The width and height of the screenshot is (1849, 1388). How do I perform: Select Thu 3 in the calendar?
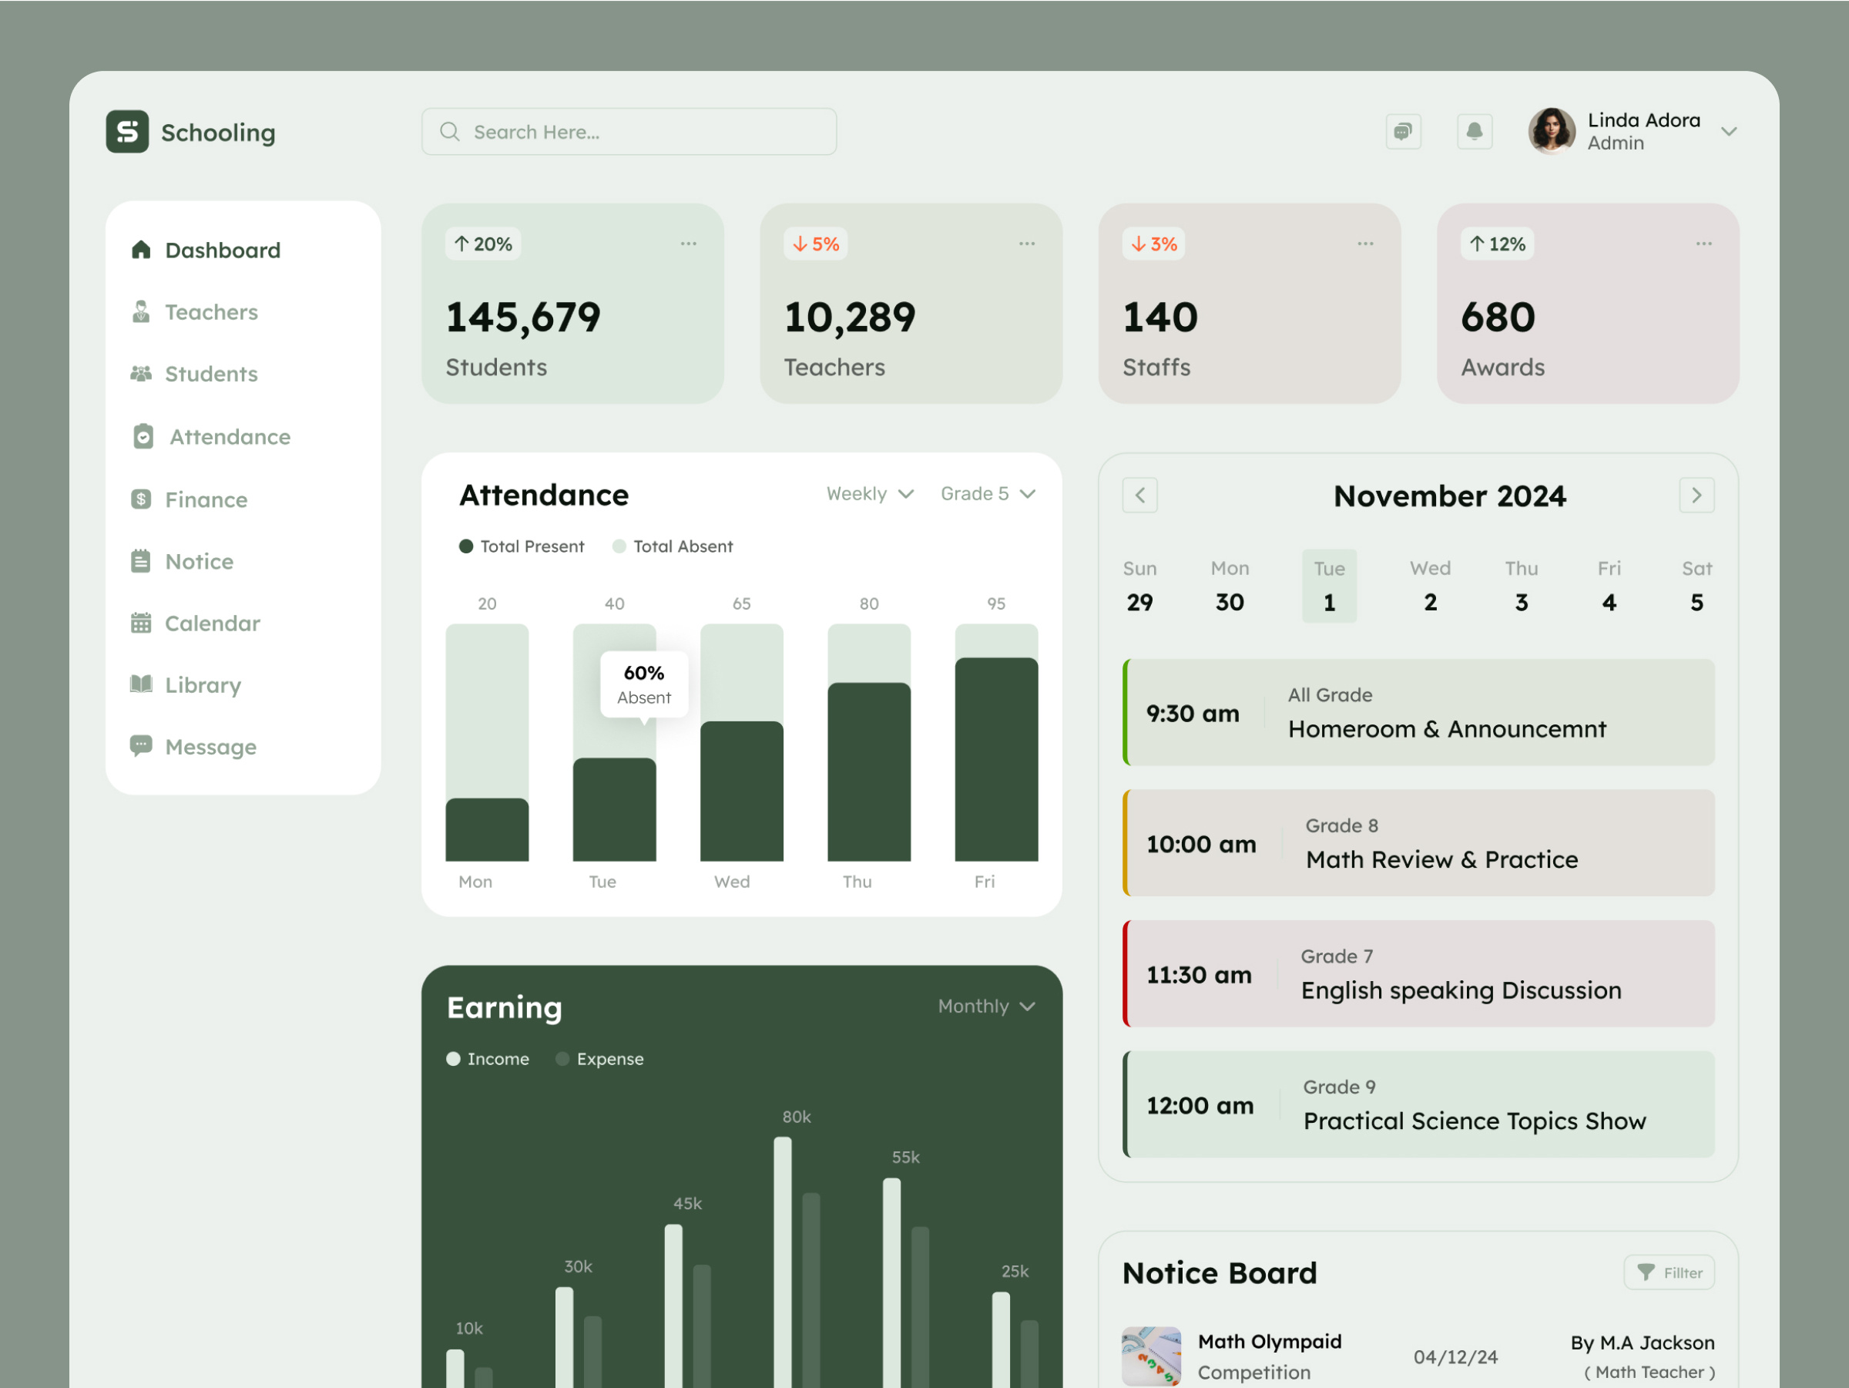pos(1522,586)
